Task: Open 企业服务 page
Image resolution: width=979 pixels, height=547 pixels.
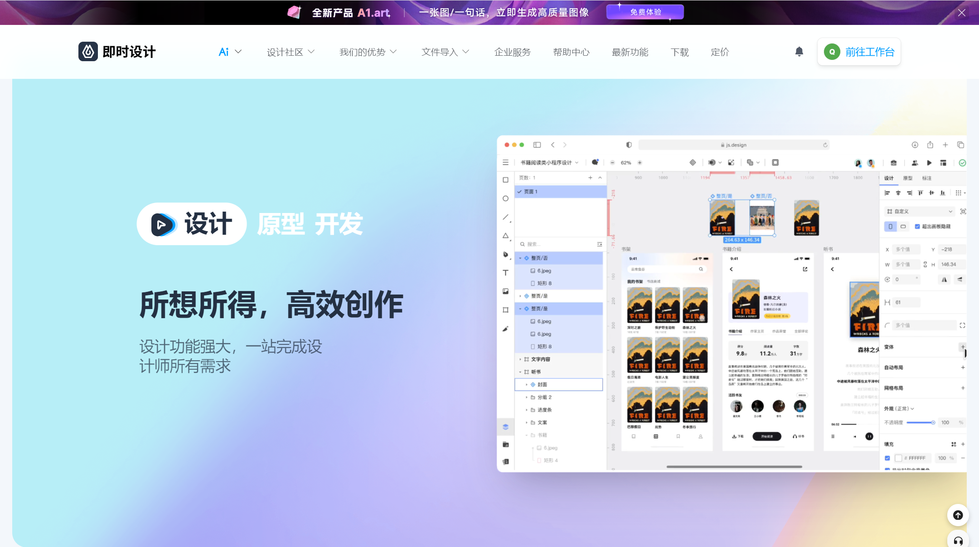Action: (x=512, y=52)
